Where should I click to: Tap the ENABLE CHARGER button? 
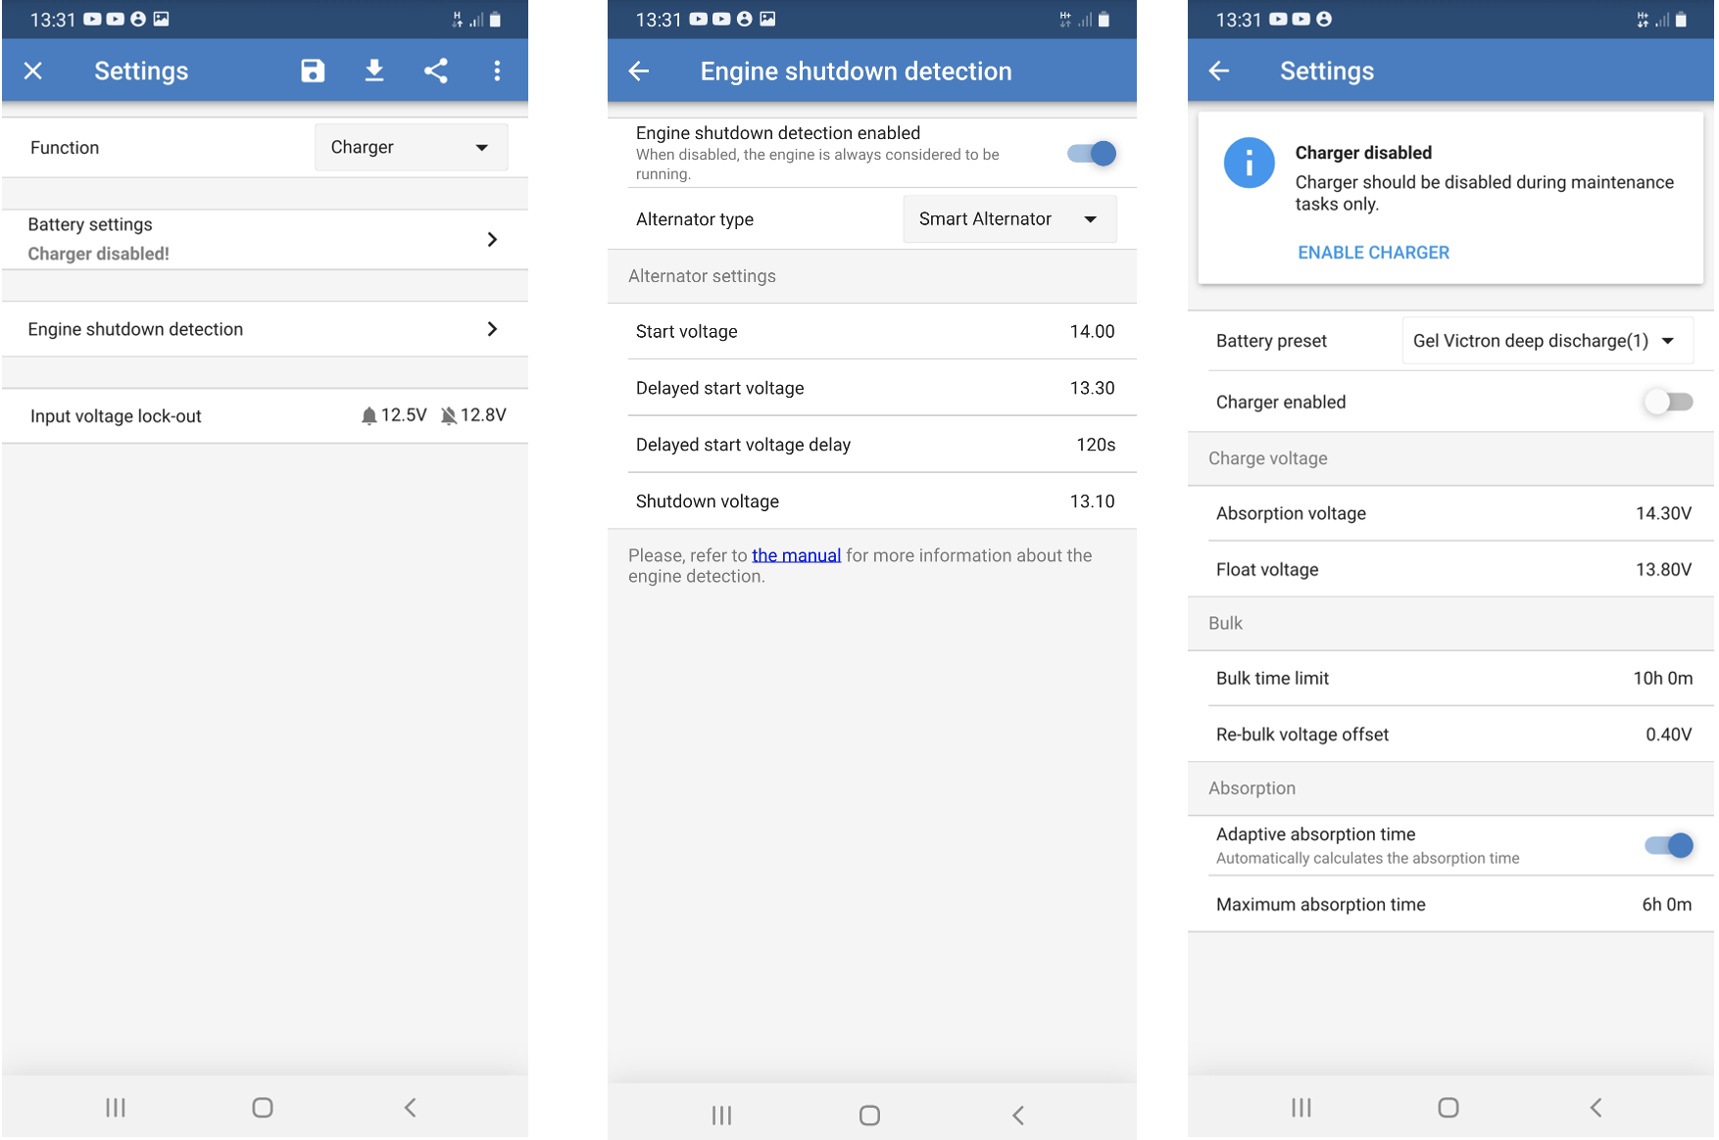tap(1373, 253)
